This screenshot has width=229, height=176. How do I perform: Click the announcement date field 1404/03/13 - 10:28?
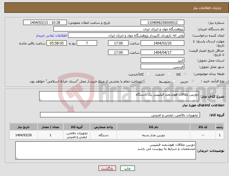coord(45,22)
